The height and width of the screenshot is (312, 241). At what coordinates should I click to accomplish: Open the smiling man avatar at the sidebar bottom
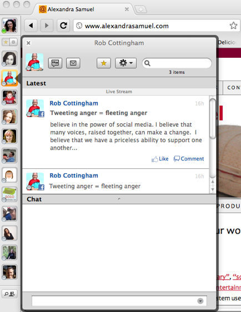(9, 272)
